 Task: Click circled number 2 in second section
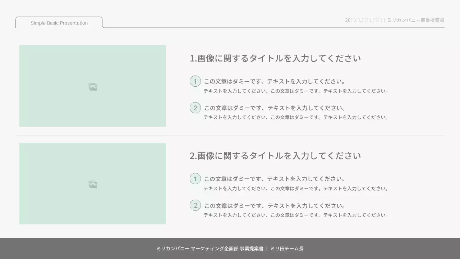click(x=195, y=205)
